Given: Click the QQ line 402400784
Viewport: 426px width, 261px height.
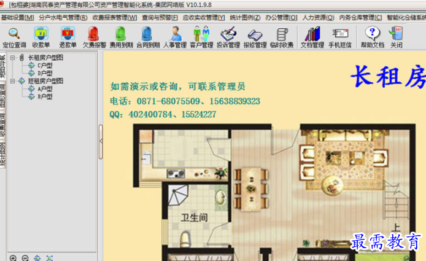Looking at the screenshot, I should tap(163, 114).
